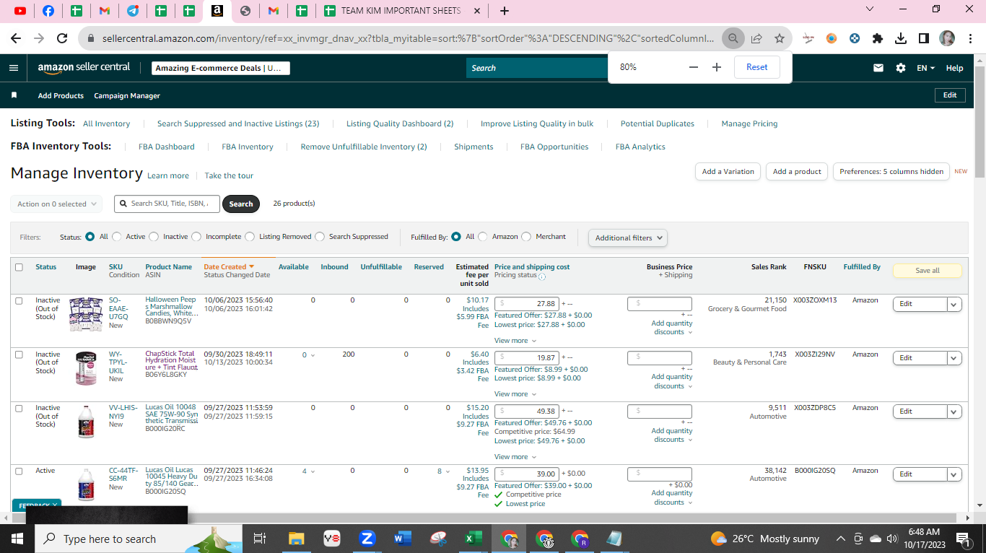This screenshot has width=986, height=553.
Task: Click the black Search button beside SKU field
Action: 241,204
